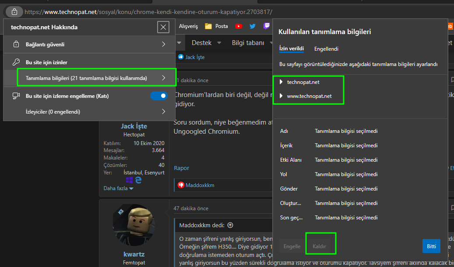Open the Destek navigation menu

tap(201, 43)
